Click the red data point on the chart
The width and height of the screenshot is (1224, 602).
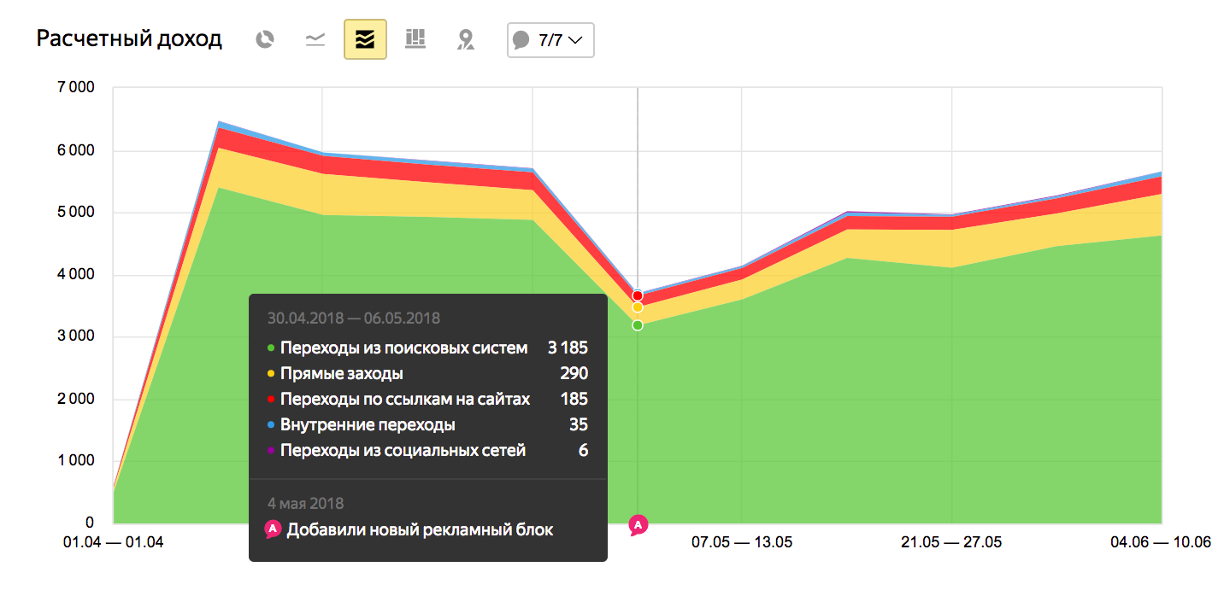click(x=638, y=295)
